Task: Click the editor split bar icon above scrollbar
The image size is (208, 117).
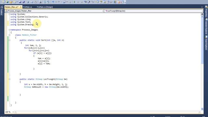Action: [202, 14]
